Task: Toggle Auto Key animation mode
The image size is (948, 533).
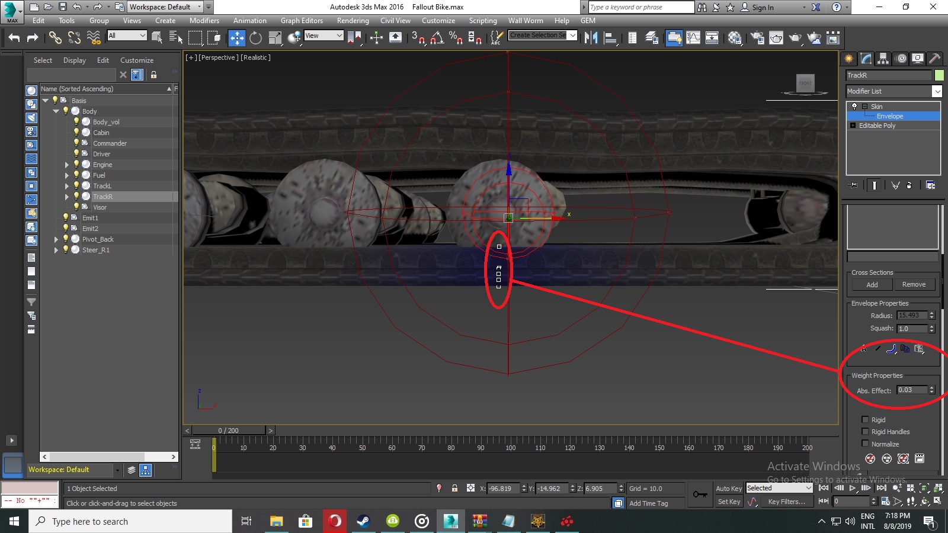Action: pos(728,489)
